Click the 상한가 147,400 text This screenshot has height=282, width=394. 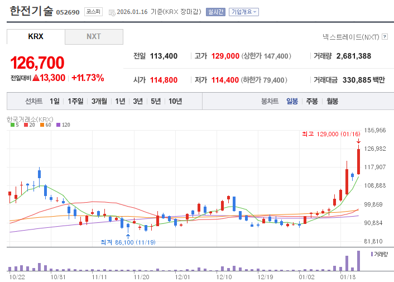[x=266, y=56]
